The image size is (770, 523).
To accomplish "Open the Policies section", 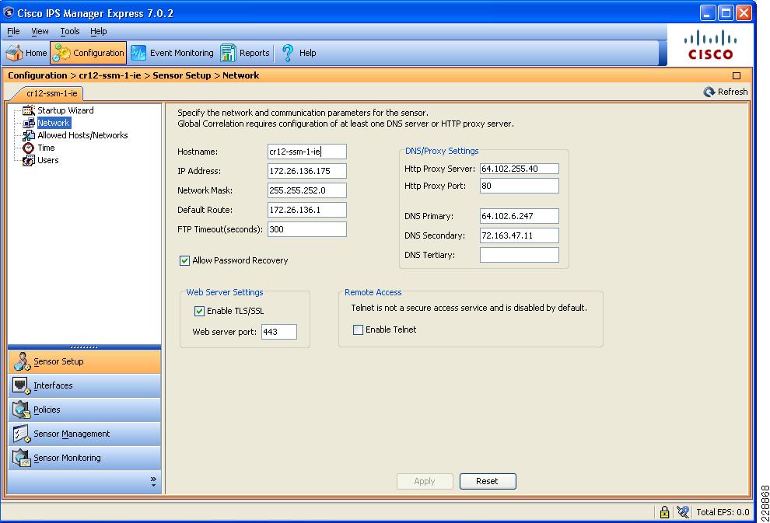I will (x=84, y=410).
